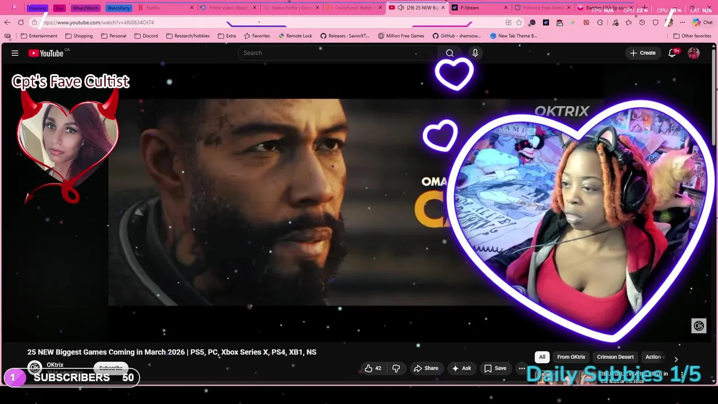This screenshot has height=404, width=718.
Task: Reload the page with the refresh icon
Action: [x=21, y=22]
